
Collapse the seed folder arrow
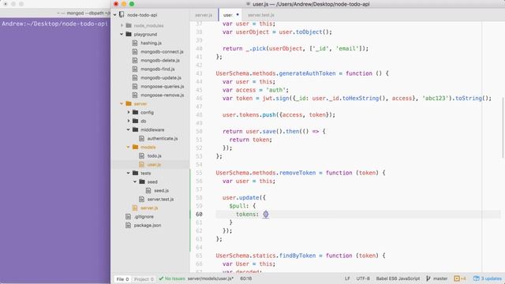(135, 182)
